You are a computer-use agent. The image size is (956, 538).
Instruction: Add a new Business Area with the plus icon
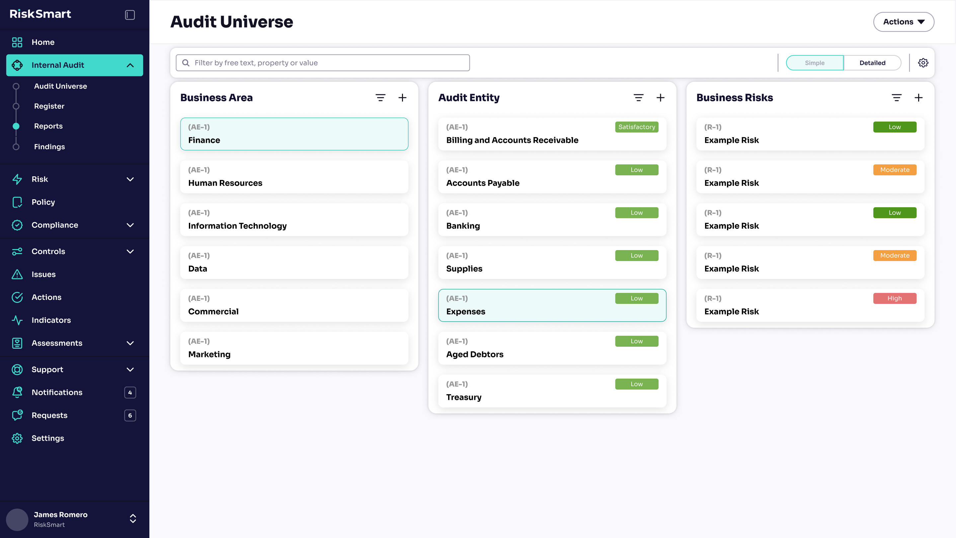(x=403, y=97)
